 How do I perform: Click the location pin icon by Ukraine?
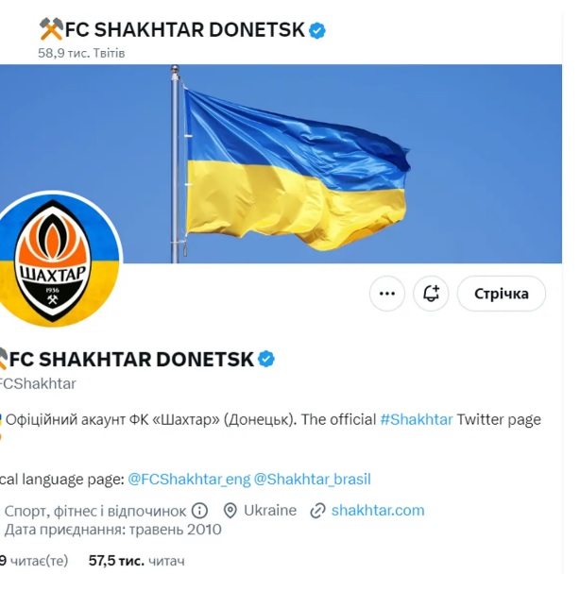point(230,511)
